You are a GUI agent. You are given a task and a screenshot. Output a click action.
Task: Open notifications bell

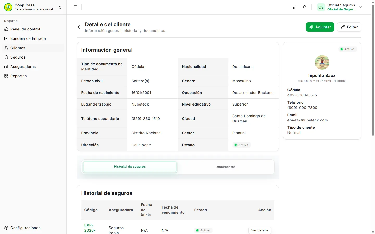click(305, 7)
